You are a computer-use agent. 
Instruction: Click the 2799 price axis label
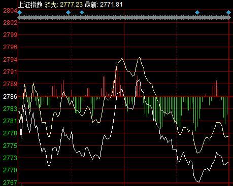pos(10,35)
